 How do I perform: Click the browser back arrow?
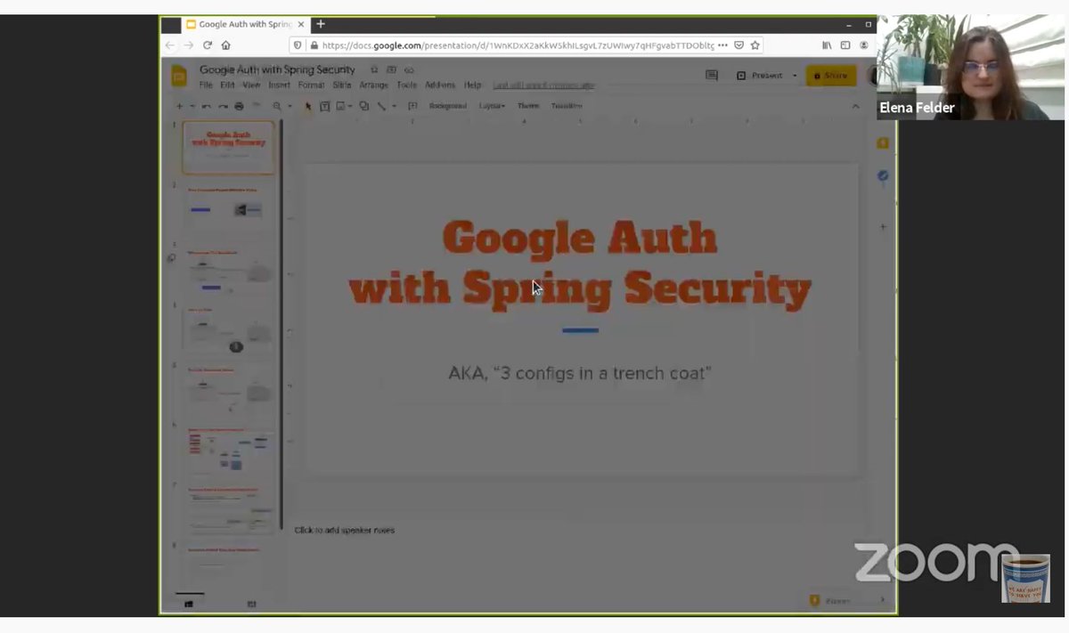tap(170, 45)
